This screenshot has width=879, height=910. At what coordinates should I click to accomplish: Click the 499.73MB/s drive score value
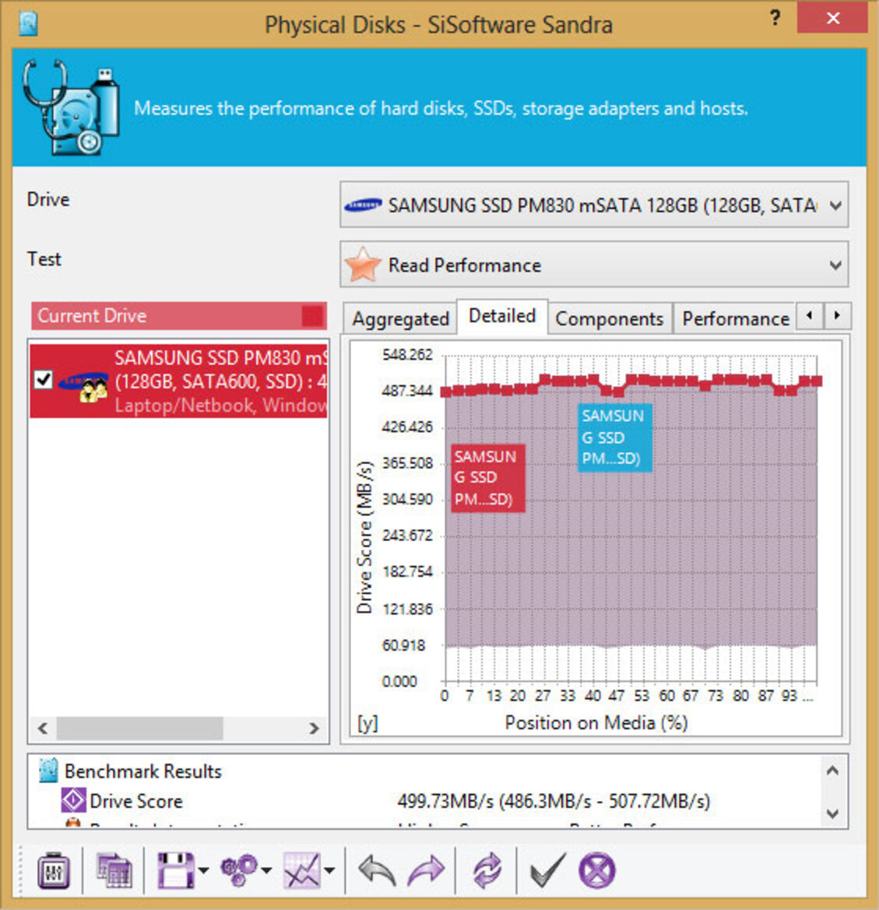coord(554,802)
